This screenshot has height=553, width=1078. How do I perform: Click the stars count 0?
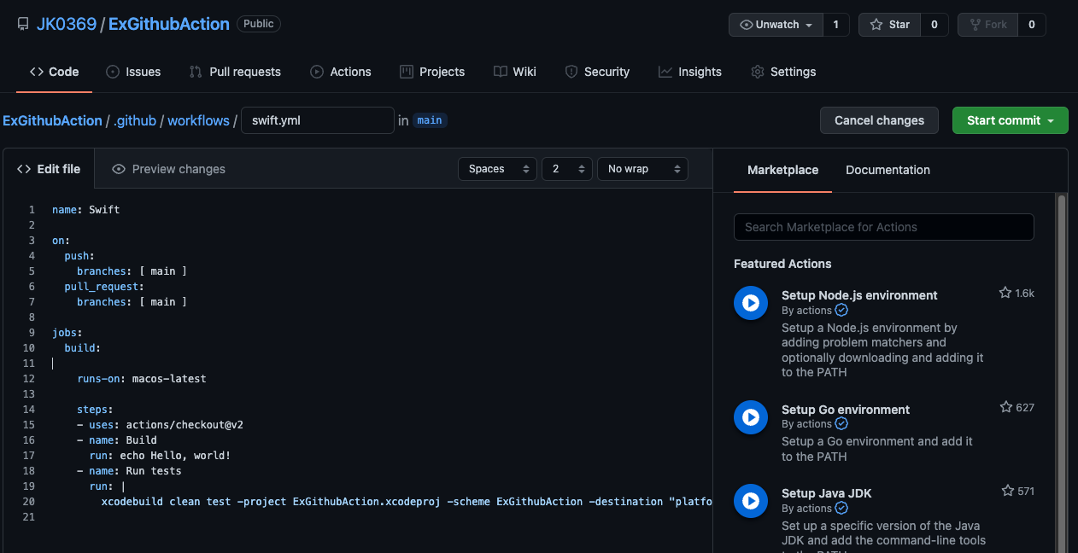click(x=934, y=25)
